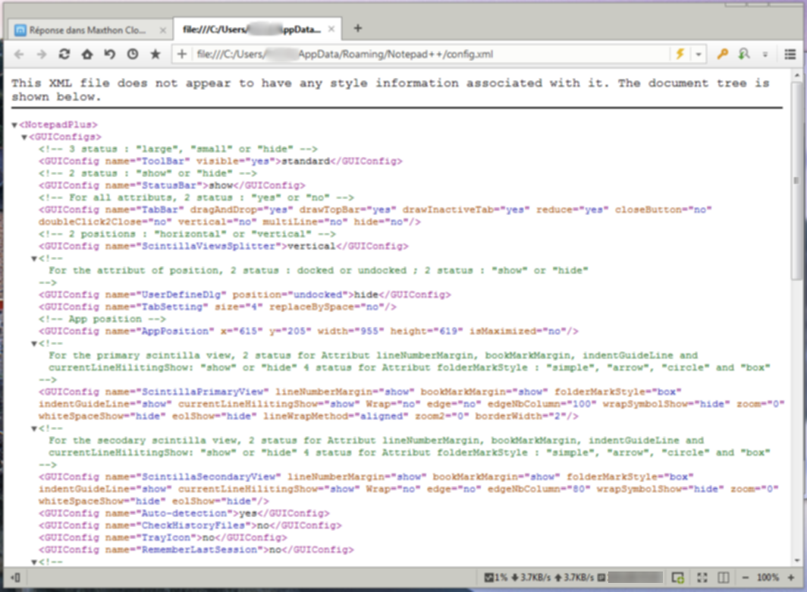Click the TabBar GUIConfig line
This screenshot has height=592, width=807.
[x=375, y=216]
